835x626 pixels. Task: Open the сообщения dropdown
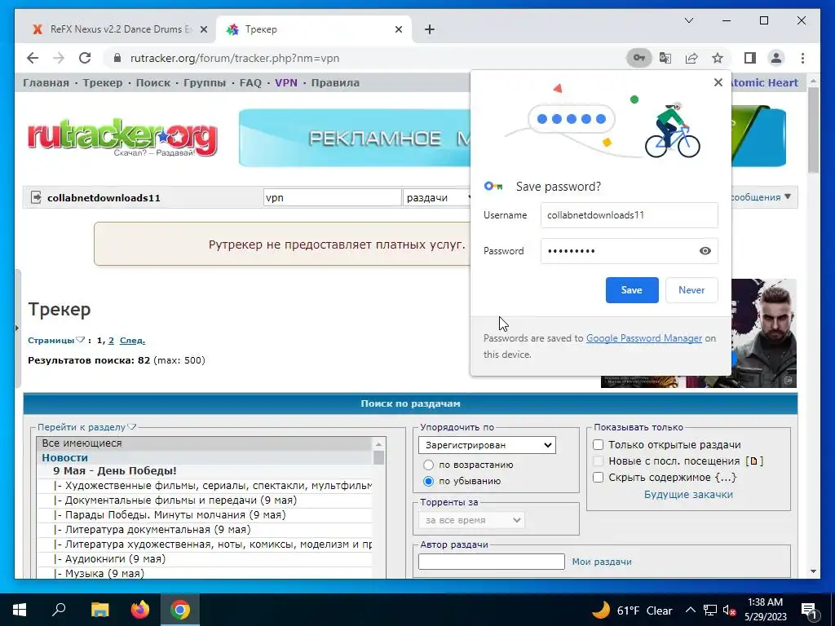[x=761, y=197]
